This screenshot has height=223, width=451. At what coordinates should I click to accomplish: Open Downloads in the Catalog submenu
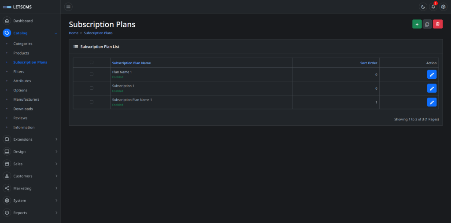click(x=23, y=109)
